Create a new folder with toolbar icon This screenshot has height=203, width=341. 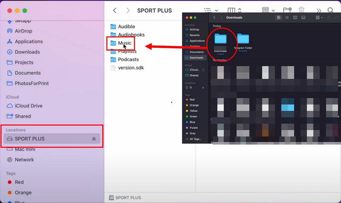coord(287,10)
